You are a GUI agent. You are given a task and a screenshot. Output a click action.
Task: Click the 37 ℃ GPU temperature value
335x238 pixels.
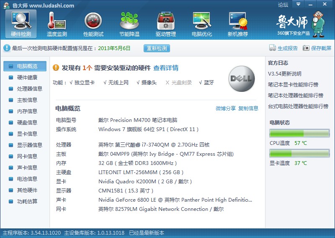click(301, 163)
